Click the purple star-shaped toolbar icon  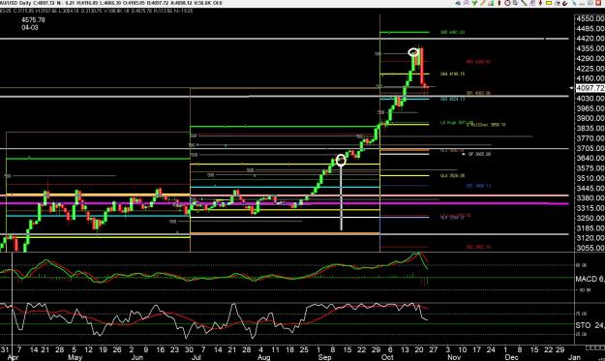[x=467, y=3]
